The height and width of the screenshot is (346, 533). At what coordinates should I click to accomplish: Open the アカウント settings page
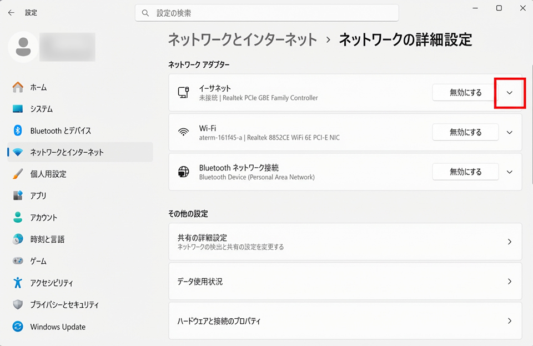coord(43,218)
